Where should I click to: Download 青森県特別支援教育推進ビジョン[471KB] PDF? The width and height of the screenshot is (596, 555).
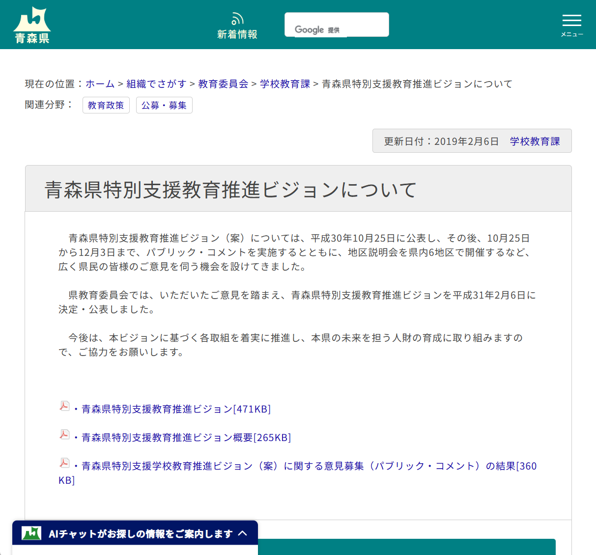tap(175, 408)
